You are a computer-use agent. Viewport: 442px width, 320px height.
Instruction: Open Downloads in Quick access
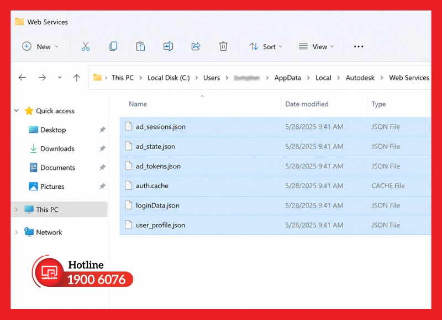pos(57,148)
